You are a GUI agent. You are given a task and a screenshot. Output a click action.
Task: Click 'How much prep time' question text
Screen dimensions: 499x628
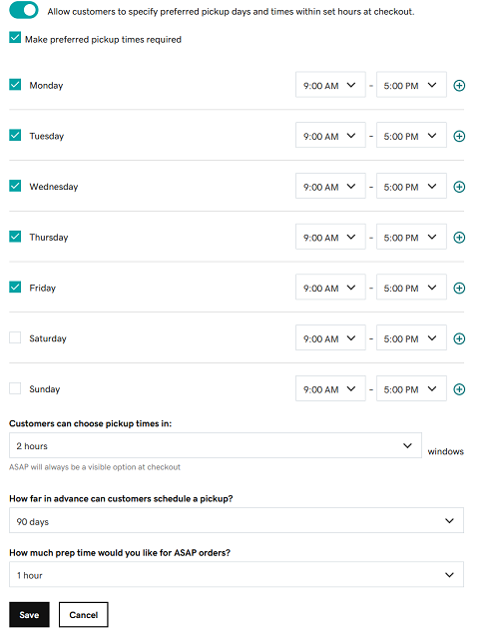pyautogui.click(x=120, y=553)
